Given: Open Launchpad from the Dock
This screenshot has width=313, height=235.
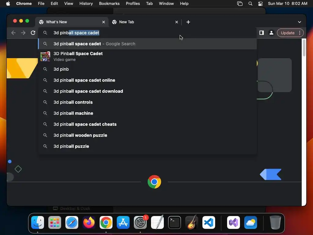Looking at the screenshot, I should click(55, 222).
